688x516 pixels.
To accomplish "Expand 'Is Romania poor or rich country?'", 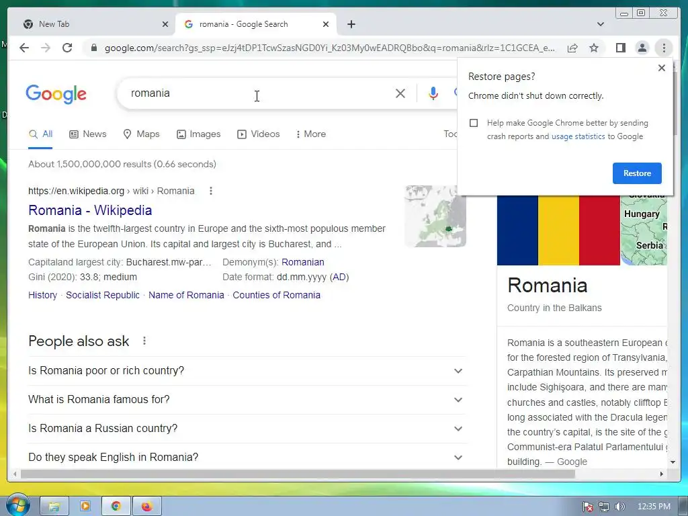I will (x=247, y=371).
